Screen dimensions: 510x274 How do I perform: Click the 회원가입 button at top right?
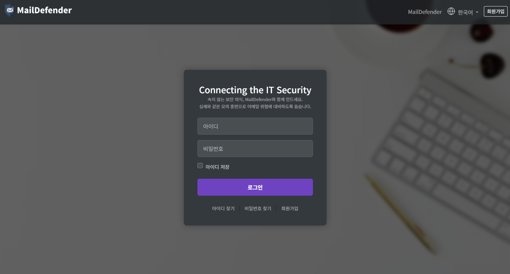point(495,11)
